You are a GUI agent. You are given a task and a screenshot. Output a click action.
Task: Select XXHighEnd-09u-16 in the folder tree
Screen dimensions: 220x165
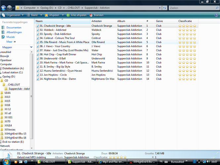[15, 138]
